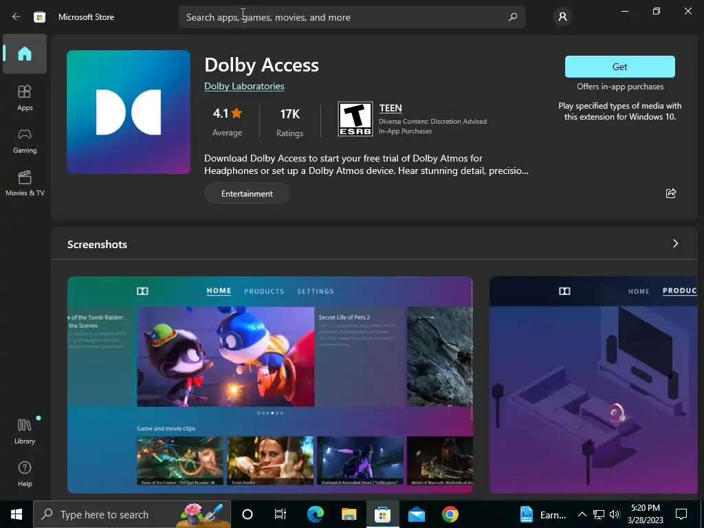This screenshot has width=704, height=528.
Task: Select the Entertainment category tag
Action: point(247,193)
